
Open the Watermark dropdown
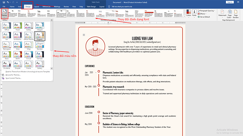222,13
